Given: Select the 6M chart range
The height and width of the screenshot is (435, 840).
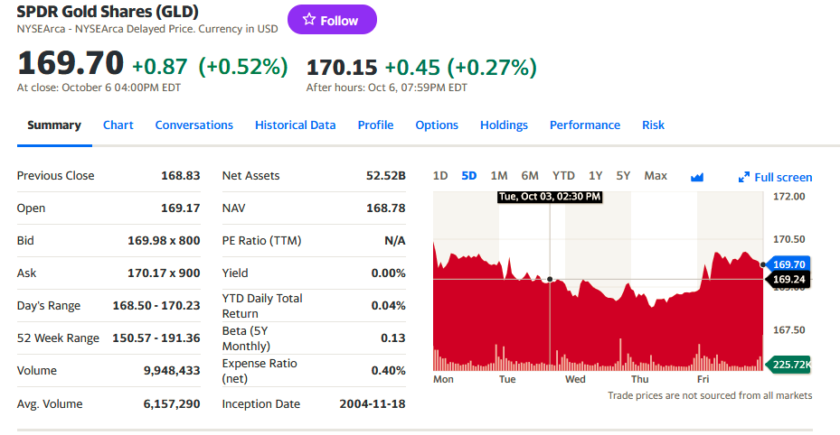Looking at the screenshot, I should pyautogui.click(x=530, y=176).
